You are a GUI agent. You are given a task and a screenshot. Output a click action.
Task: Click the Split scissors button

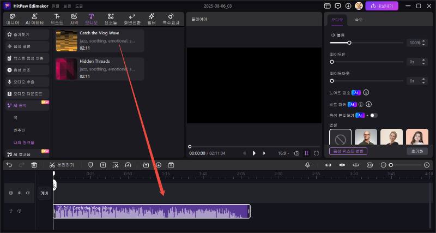(62, 165)
